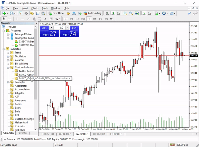This screenshot has width=199, height=147.
Task: Increase lot volume with up arrow
Action: [67, 28]
